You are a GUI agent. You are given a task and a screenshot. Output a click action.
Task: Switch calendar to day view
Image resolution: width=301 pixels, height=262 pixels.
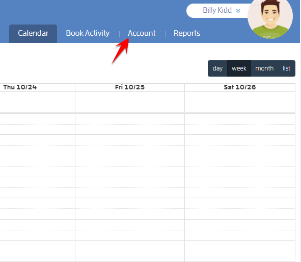coord(217,68)
